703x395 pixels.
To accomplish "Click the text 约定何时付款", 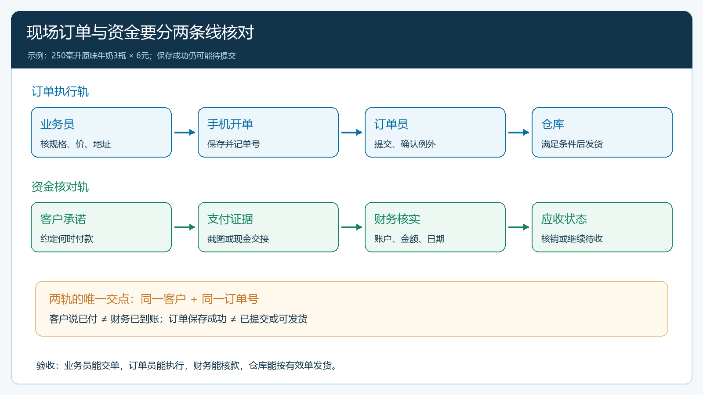I will click(67, 239).
